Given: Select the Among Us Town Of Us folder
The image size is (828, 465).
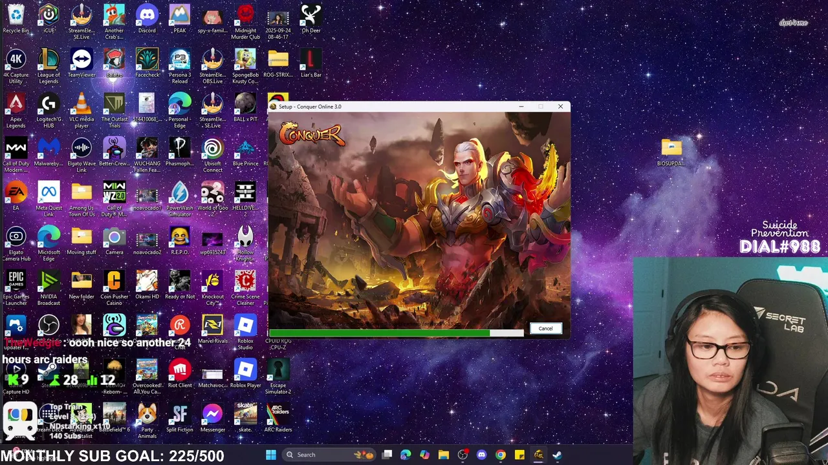Looking at the screenshot, I should pos(82,200).
